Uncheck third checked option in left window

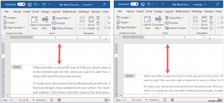tap(106, 28)
